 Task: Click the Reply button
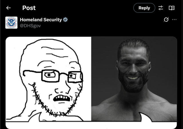point(144,8)
